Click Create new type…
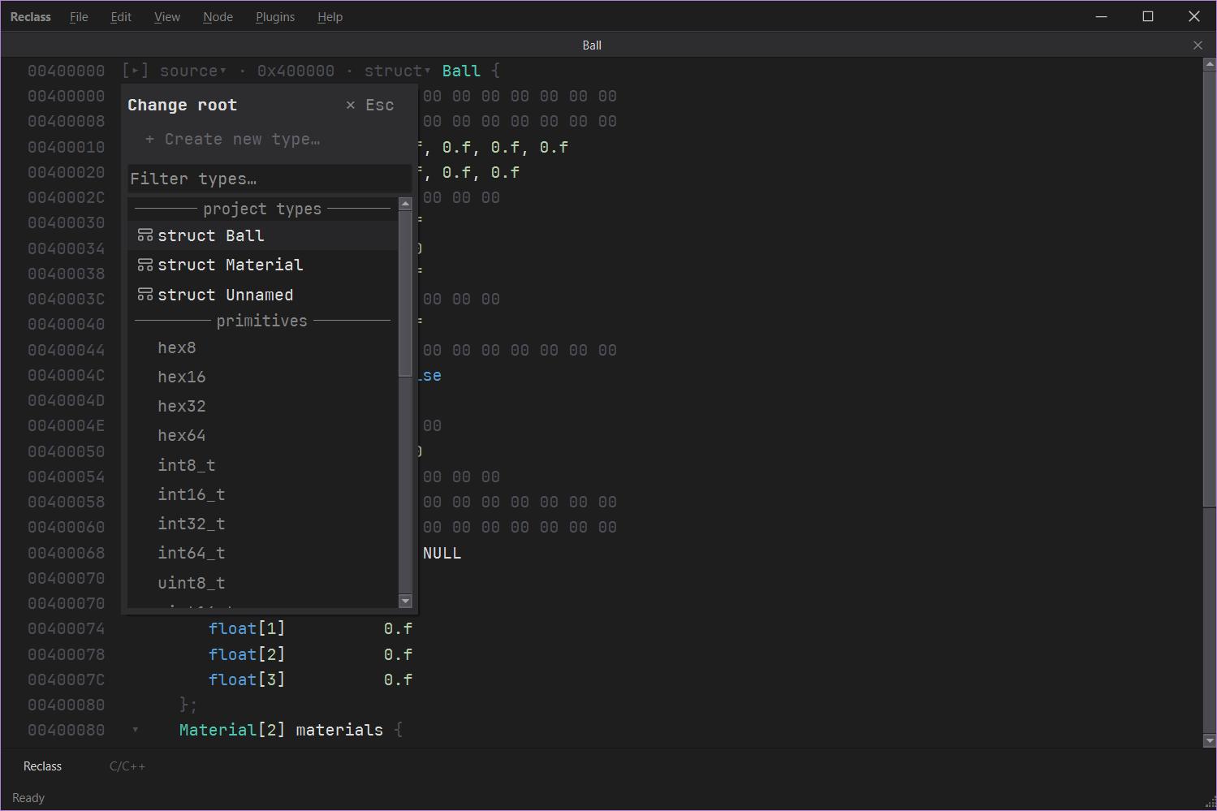1217x811 pixels. pyautogui.click(x=233, y=140)
